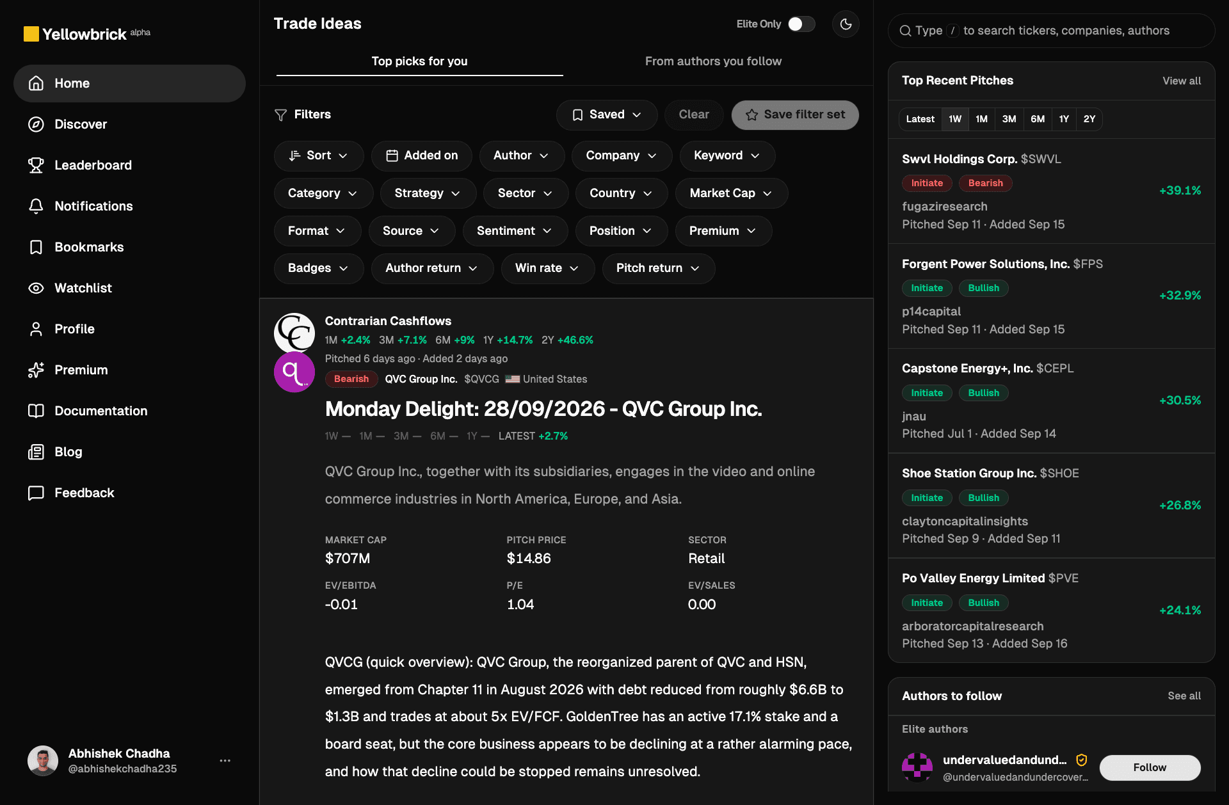Click the elite shield badge beside undervaluedandund...
1229x805 pixels.
[1082, 760]
